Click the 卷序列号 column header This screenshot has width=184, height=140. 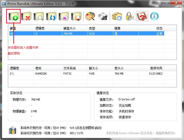pos(151,68)
